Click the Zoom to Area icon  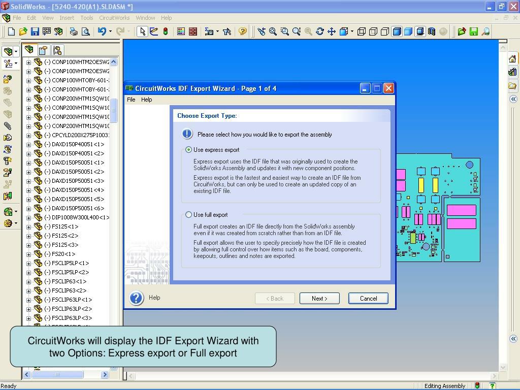tap(284, 31)
